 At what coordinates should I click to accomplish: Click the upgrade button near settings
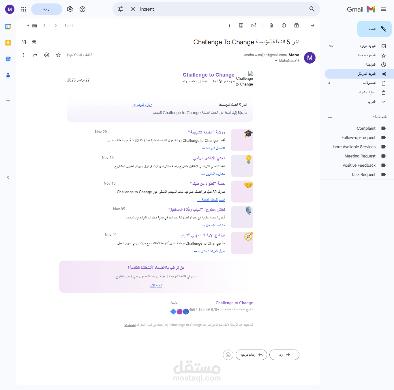(x=47, y=9)
